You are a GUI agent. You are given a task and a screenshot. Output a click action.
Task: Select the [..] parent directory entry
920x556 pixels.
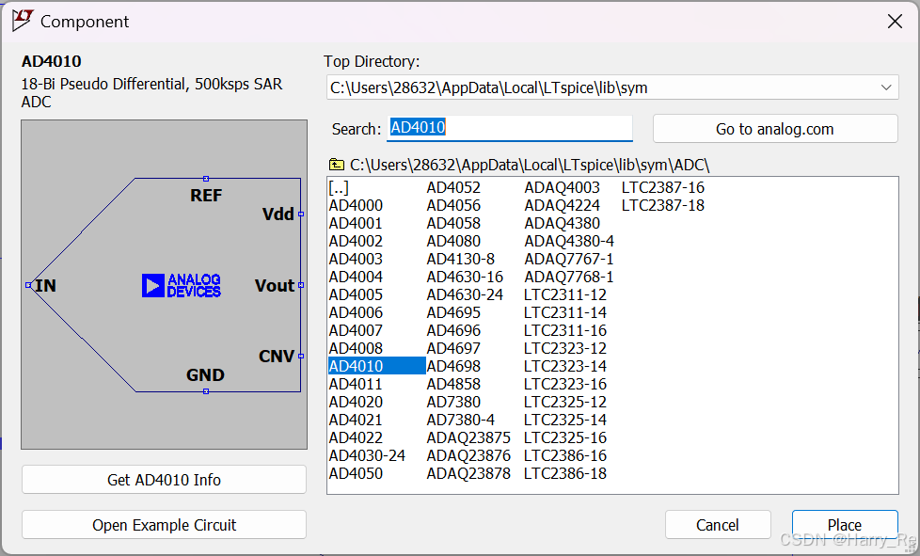click(339, 187)
